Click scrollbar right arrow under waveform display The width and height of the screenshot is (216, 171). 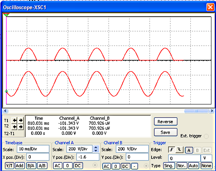pos(211,111)
